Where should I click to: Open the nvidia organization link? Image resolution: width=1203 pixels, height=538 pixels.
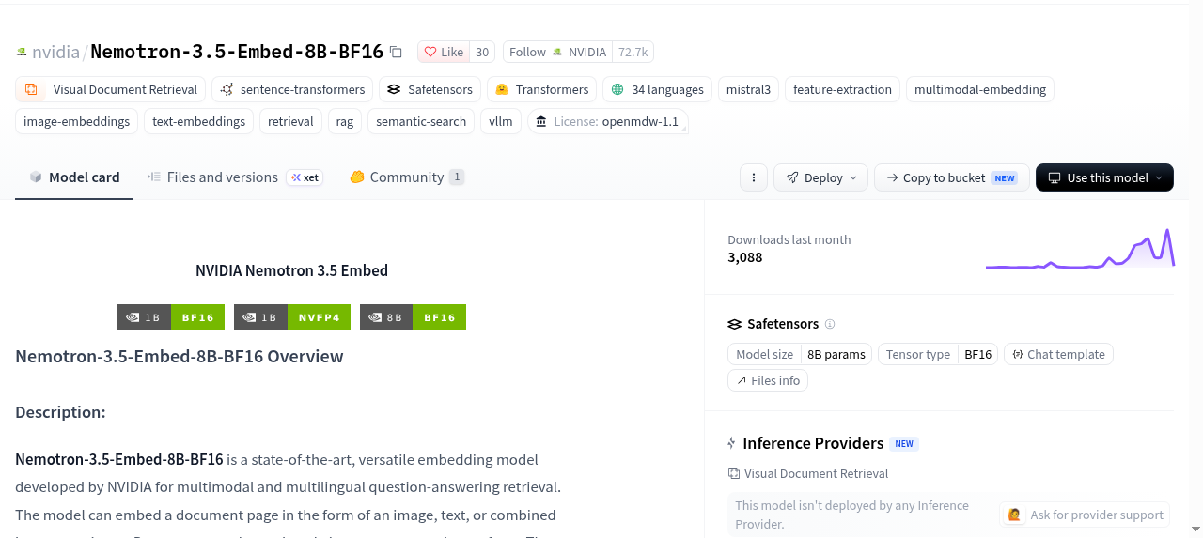(55, 52)
